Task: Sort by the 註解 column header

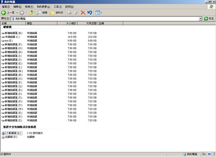Action: point(111,23)
